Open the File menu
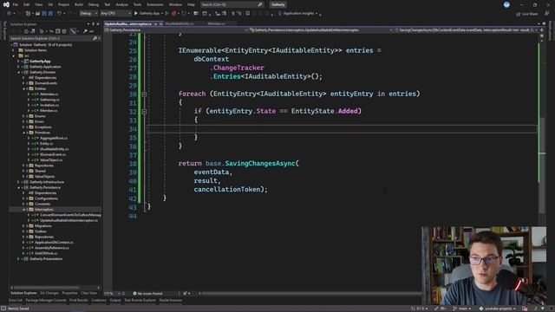Screen dimensions: 555x312 pos(16,4)
